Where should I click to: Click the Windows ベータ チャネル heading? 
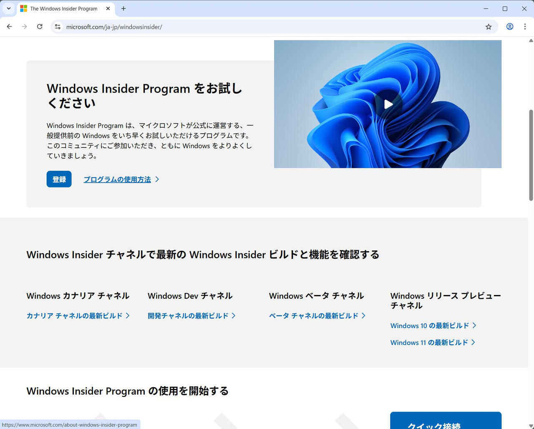316,296
